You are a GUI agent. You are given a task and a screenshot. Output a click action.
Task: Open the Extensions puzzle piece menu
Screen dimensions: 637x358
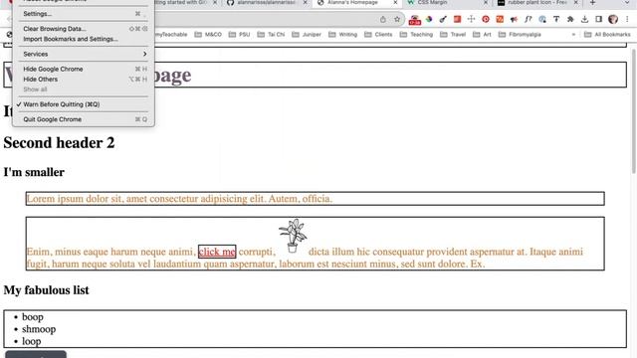point(570,19)
